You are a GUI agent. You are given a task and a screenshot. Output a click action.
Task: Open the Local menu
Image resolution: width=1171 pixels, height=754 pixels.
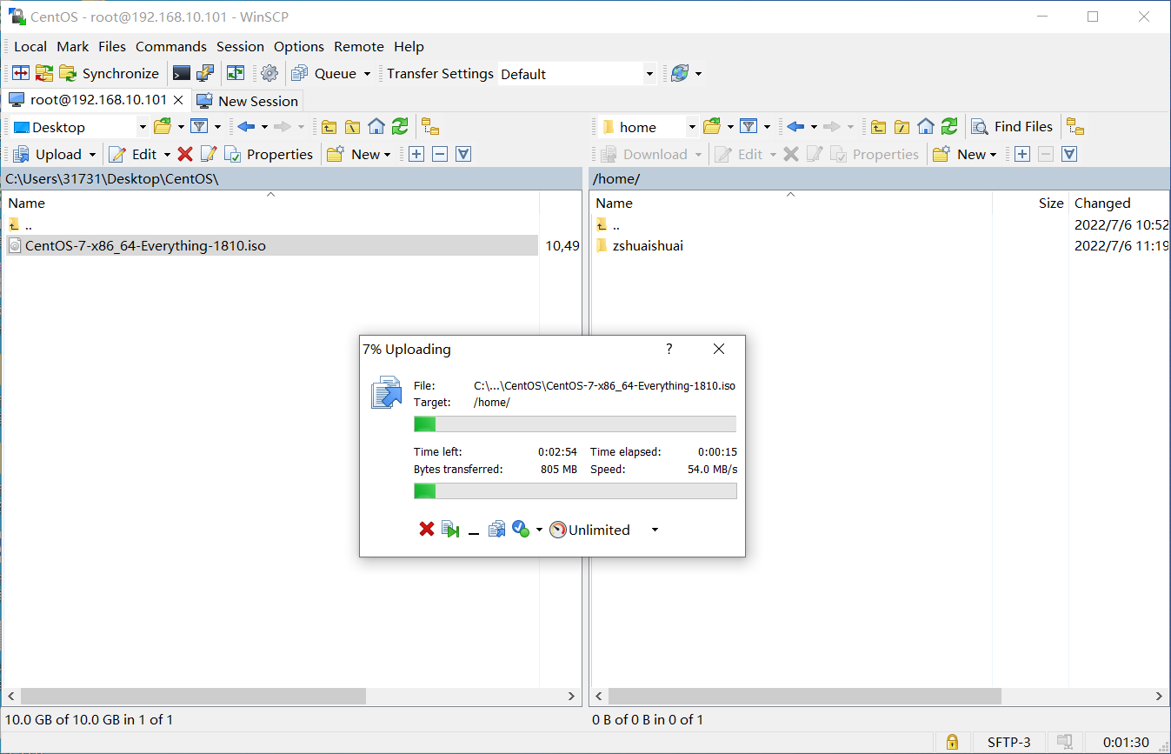click(30, 46)
